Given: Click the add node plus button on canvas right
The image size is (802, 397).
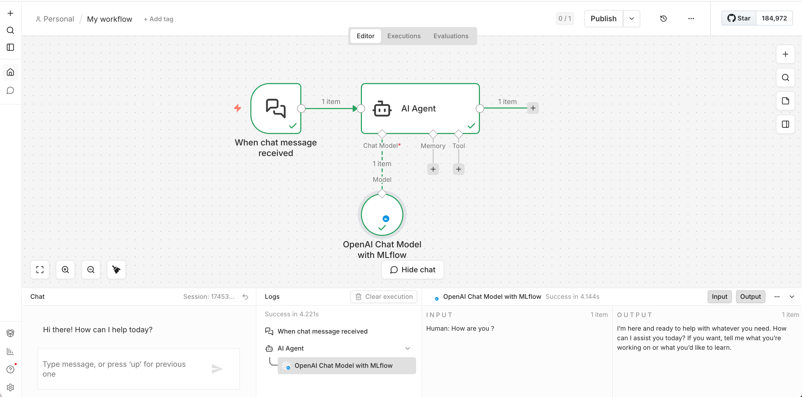Looking at the screenshot, I should [785, 54].
